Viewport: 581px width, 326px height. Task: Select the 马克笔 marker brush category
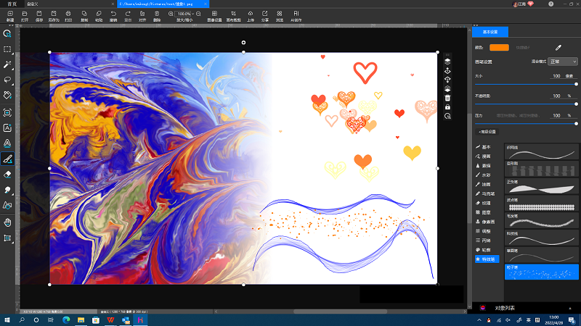coord(487,193)
